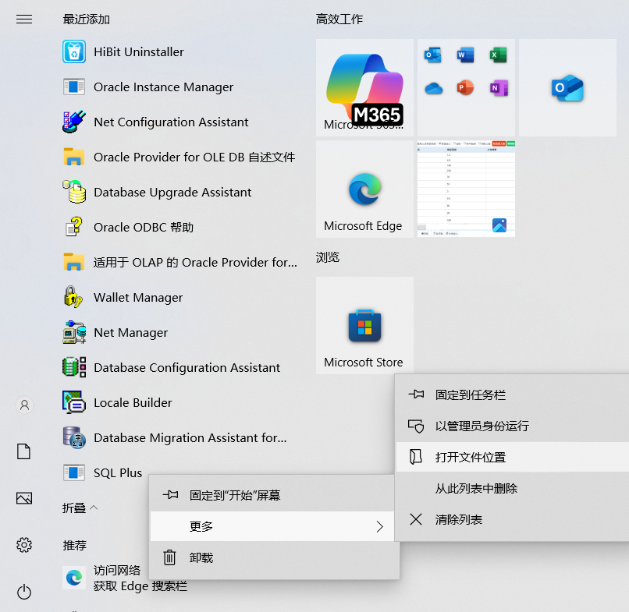This screenshot has width=629, height=612.
Task: Open the Microsoft Edge tile
Action: point(364,189)
